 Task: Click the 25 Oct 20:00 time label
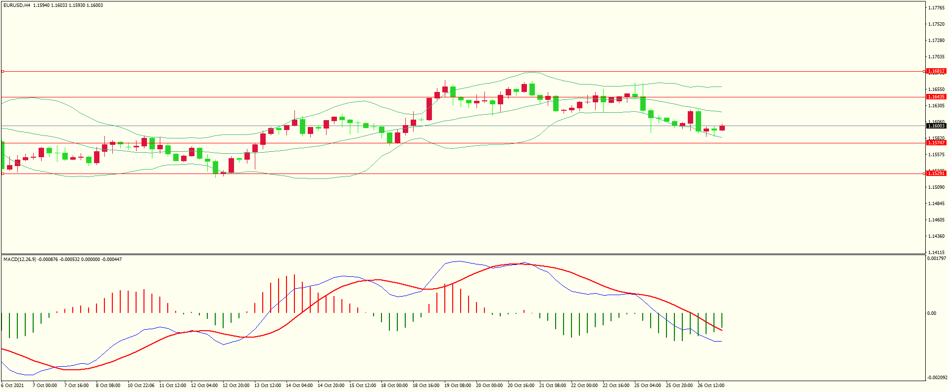click(679, 386)
